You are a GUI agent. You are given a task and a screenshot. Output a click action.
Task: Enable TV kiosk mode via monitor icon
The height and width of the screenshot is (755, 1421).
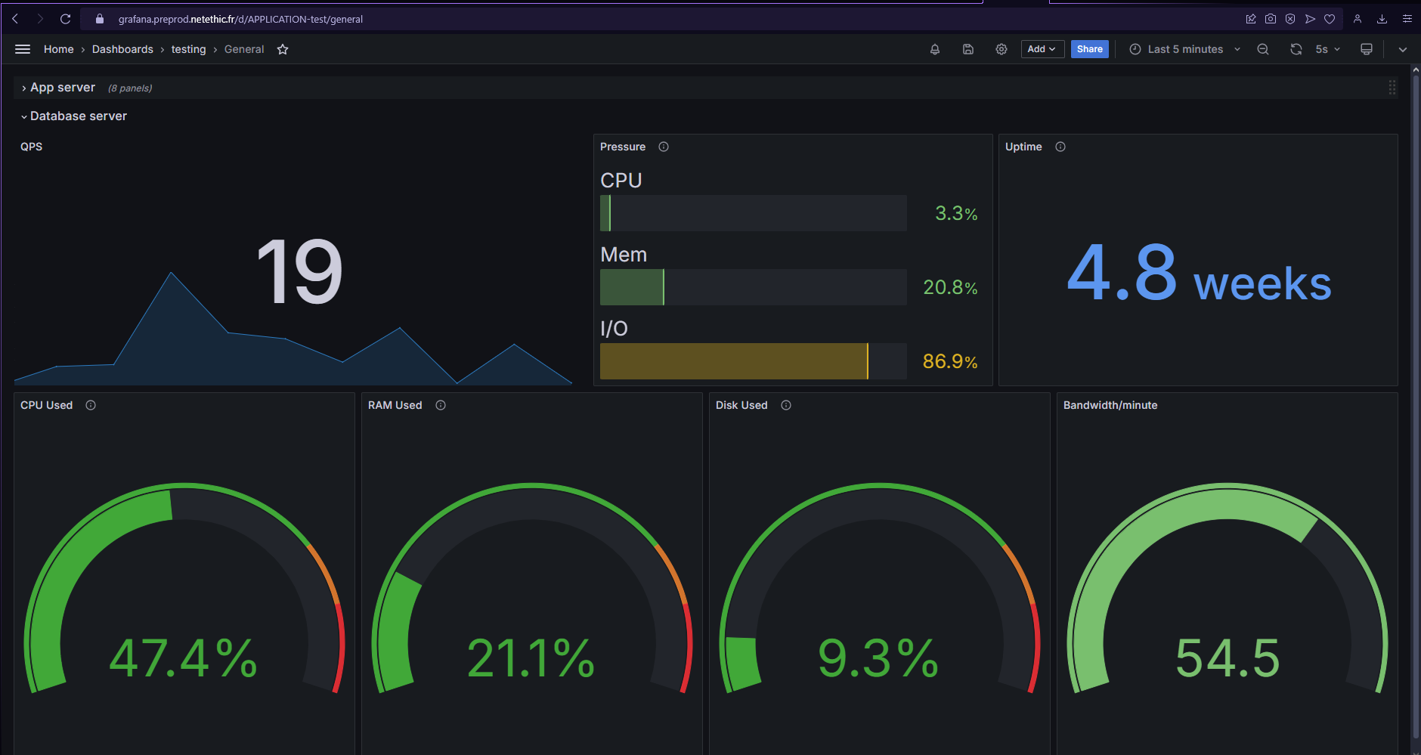point(1366,49)
